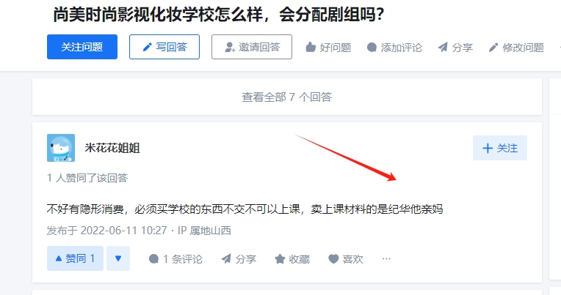The width and height of the screenshot is (561, 295).
Task: Mark as 好问题 thumbs-up icon
Action: pos(311,47)
